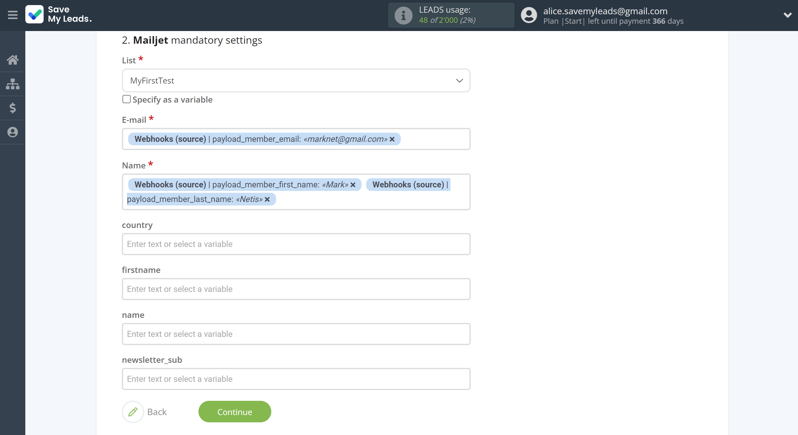
Task: Click the Specify as a variable label
Action: [173, 100]
